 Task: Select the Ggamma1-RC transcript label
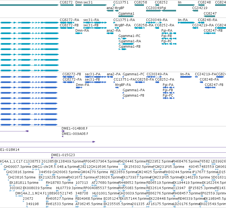[129, 36]
